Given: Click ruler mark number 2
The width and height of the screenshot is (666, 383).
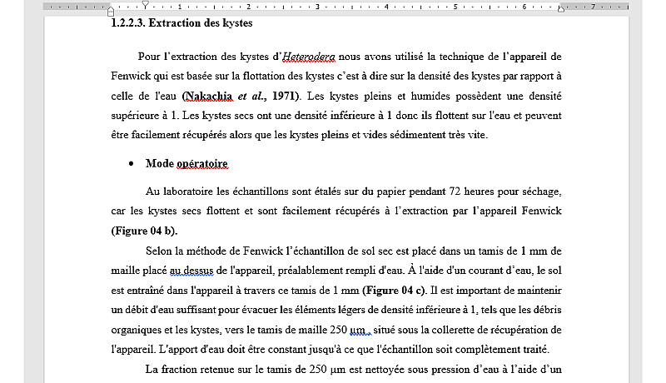Looking at the screenshot, I should point(248,7).
